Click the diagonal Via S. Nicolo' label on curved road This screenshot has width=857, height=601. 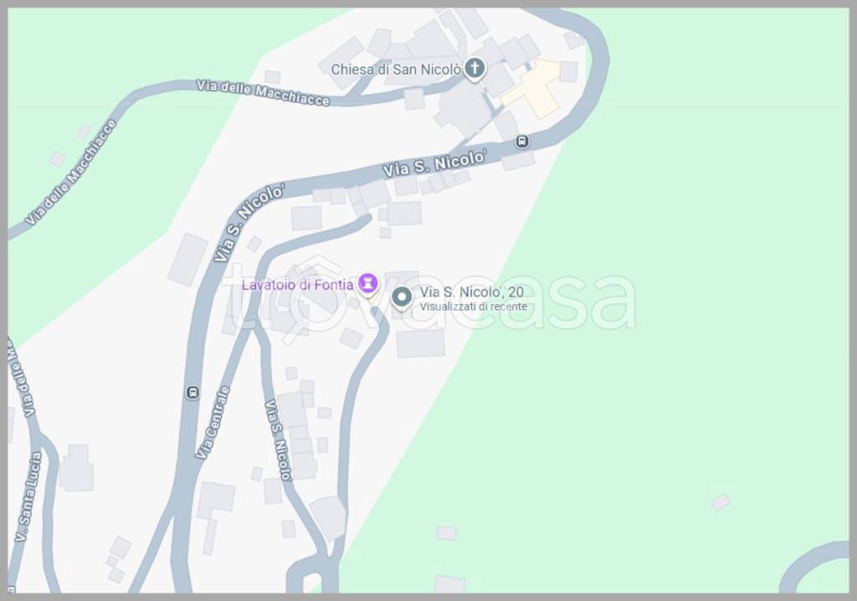[249, 223]
